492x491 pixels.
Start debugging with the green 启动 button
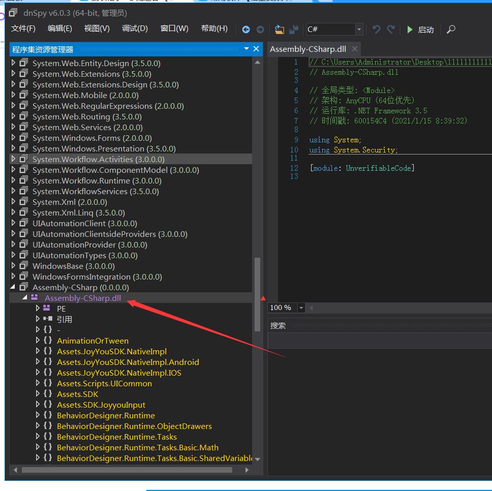click(420, 29)
